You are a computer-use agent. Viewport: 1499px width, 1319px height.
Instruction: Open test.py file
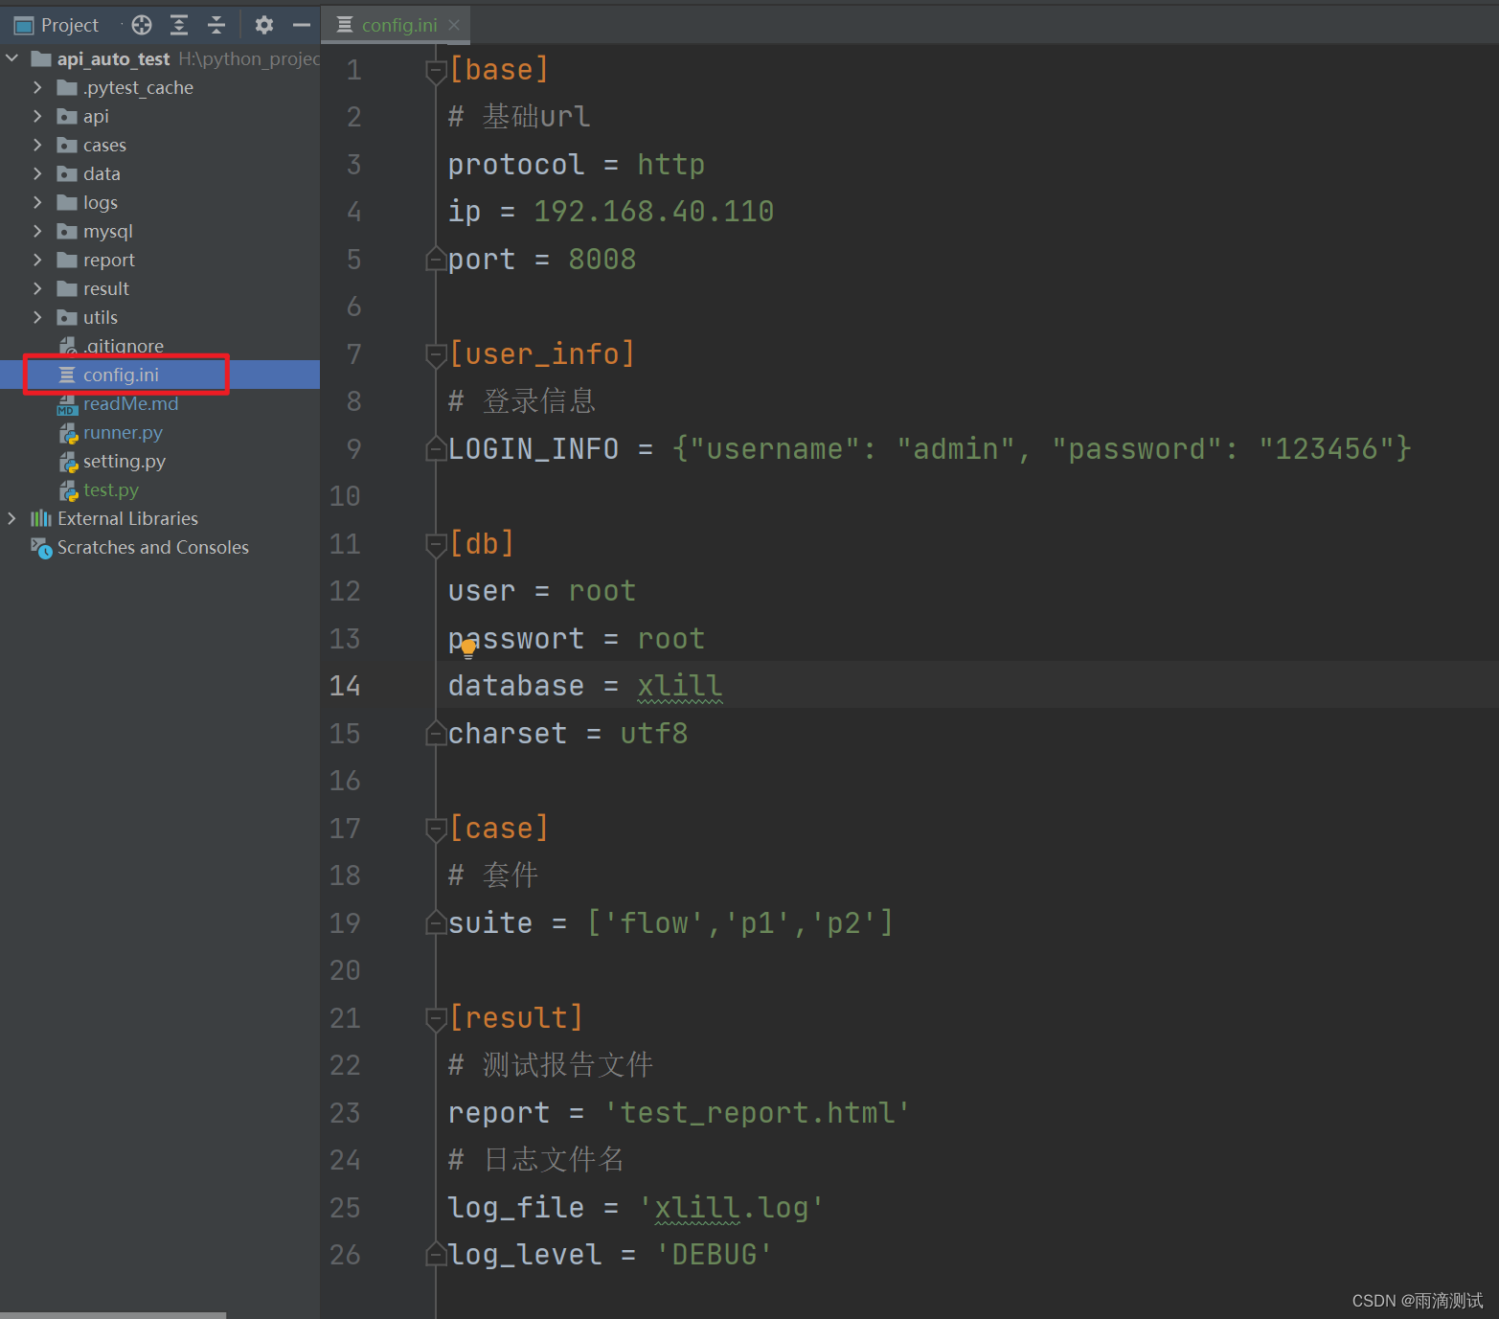click(111, 489)
